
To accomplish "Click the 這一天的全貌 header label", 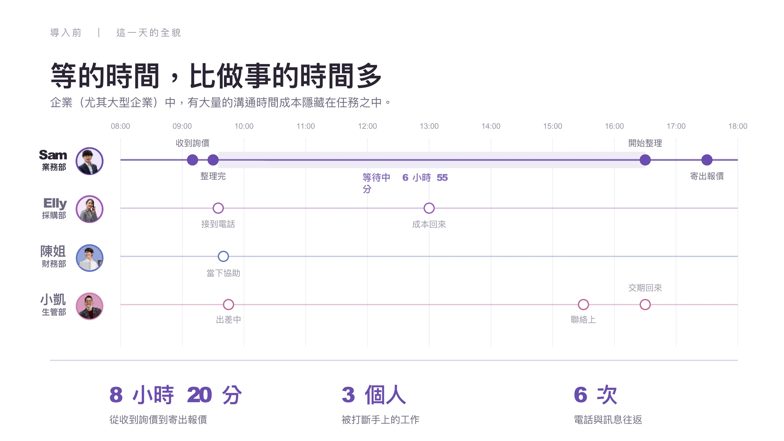I will 148,33.
